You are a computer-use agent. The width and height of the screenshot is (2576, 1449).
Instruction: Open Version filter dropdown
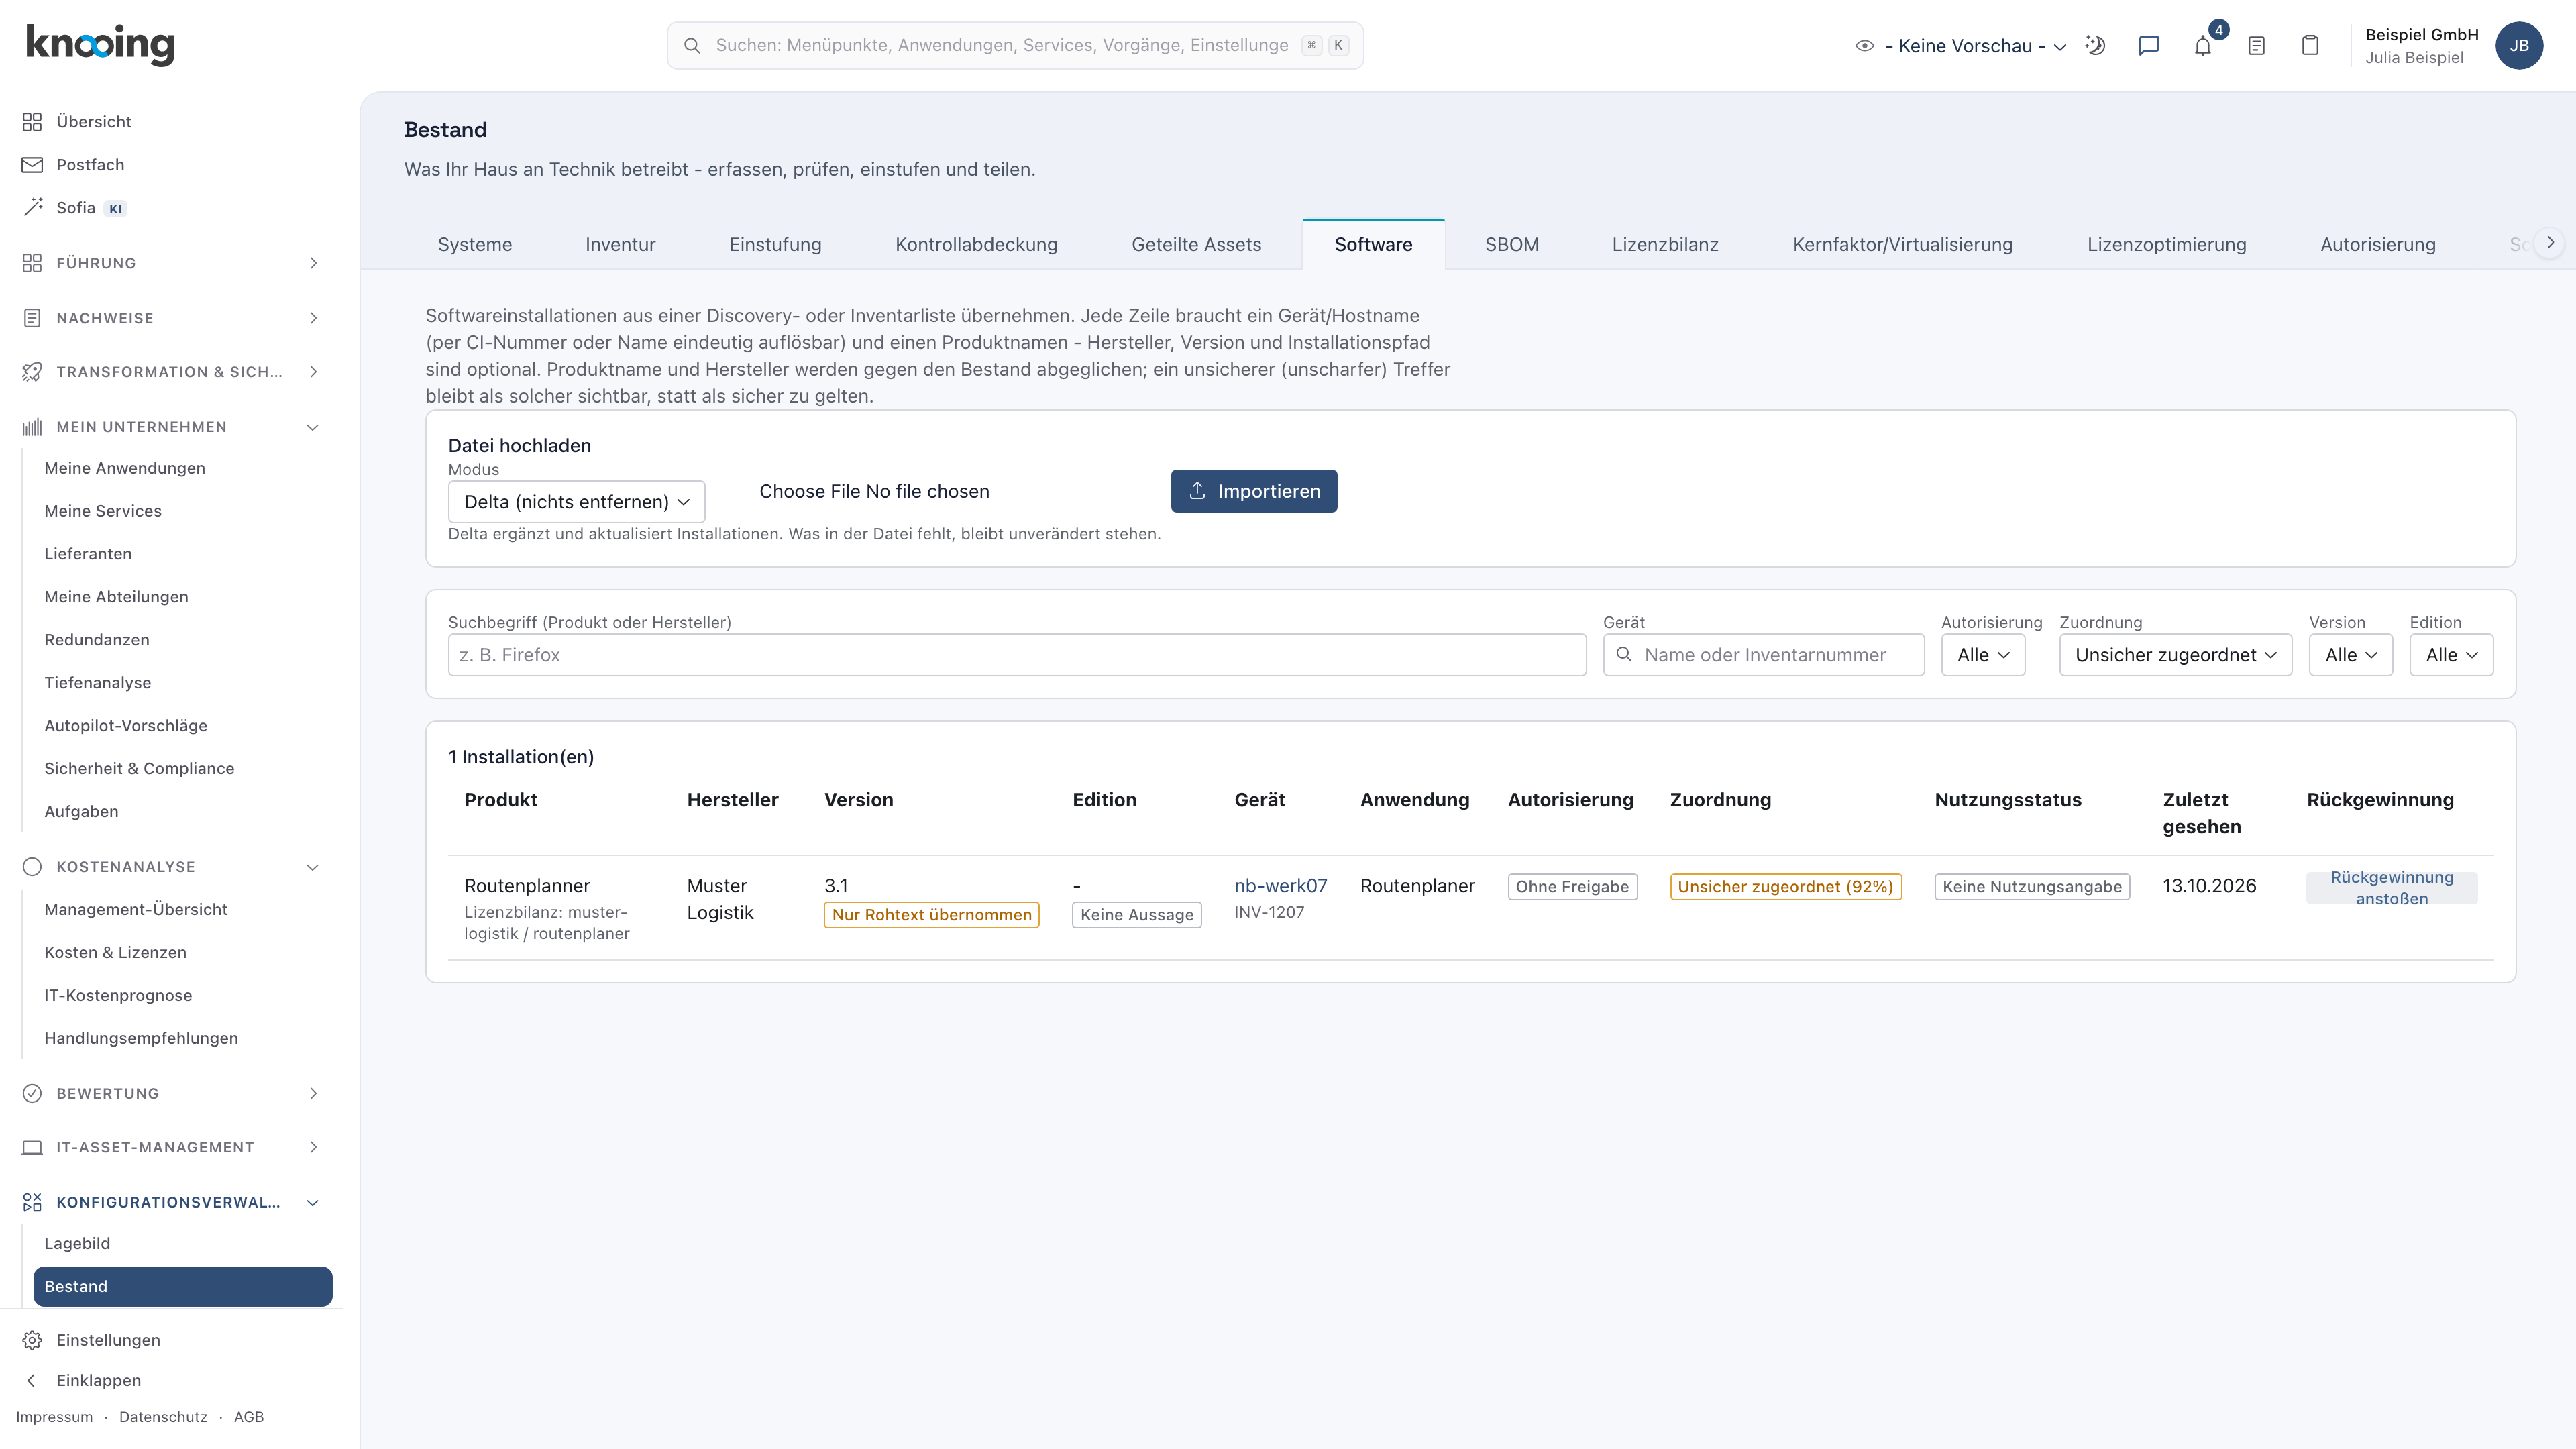pos(2351,655)
